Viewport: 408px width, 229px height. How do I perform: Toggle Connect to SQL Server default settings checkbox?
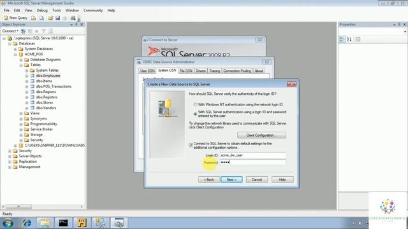(x=191, y=146)
